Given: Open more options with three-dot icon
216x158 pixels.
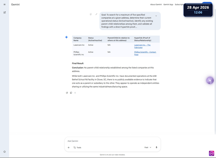Looking at the screenshot, I should 75,93.
